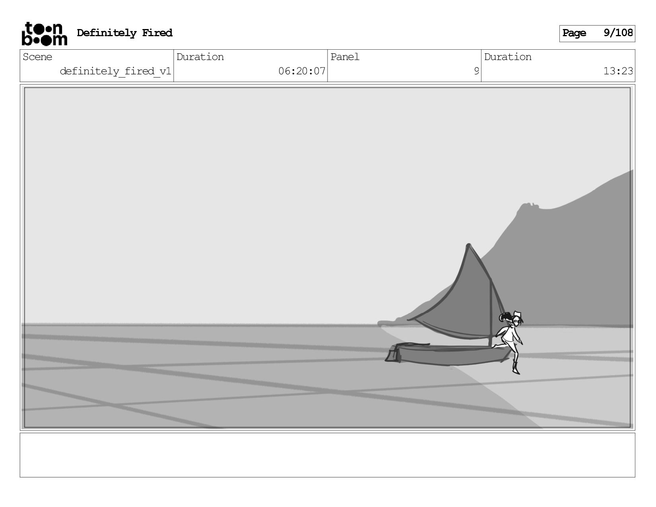Click the 'Panel' header label
656x507 pixels.
[x=345, y=57]
